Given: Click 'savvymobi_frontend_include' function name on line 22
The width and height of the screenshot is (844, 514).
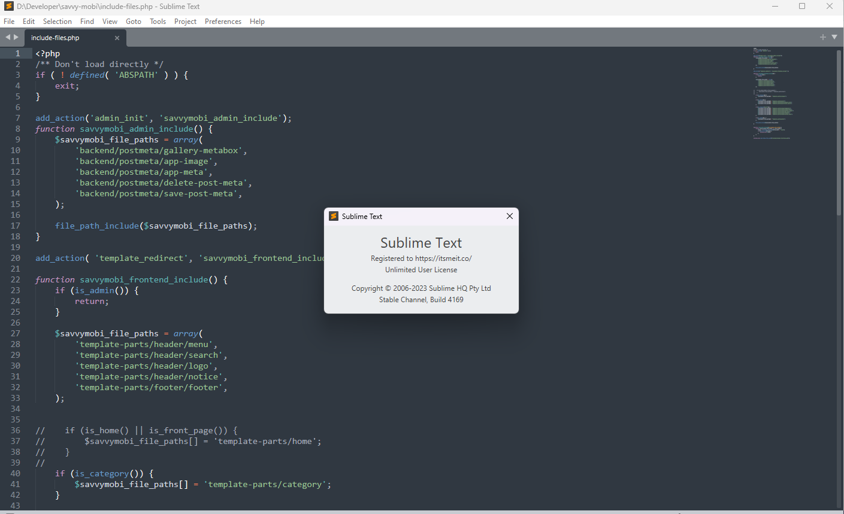Looking at the screenshot, I should pos(144,279).
